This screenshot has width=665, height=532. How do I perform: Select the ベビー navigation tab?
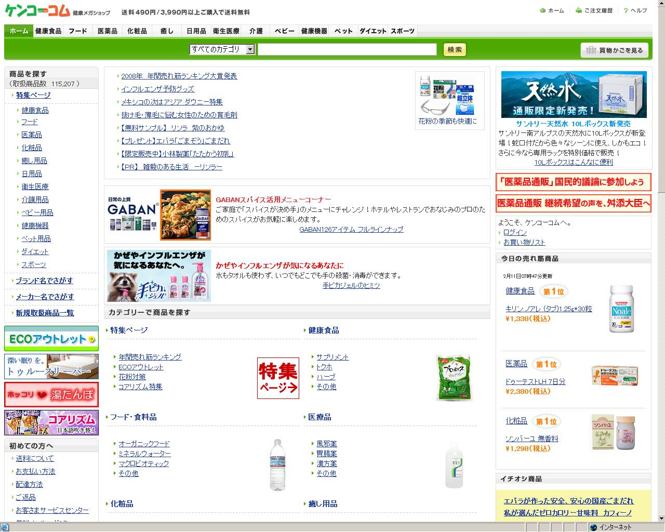(x=285, y=31)
